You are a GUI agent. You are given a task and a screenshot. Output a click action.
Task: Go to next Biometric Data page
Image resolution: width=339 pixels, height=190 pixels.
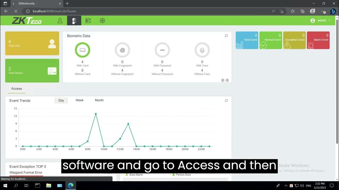click(x=227, y=80)
